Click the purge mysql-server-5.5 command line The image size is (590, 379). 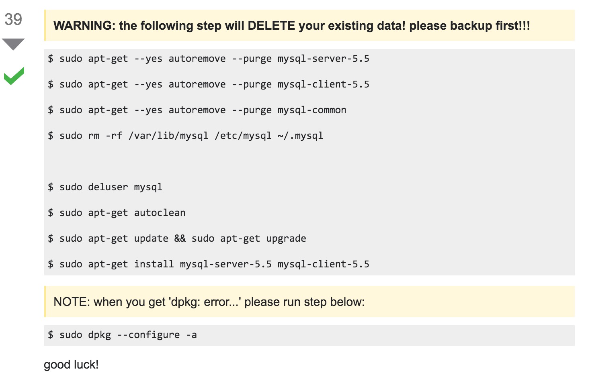(209, 59)
